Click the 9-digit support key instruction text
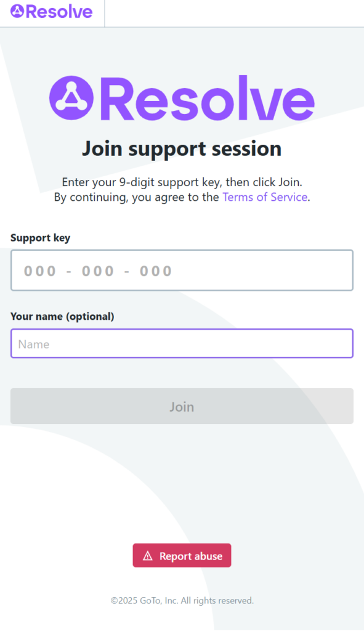The height and width of the screenshot is (631, 364). (x=182, y=182)
